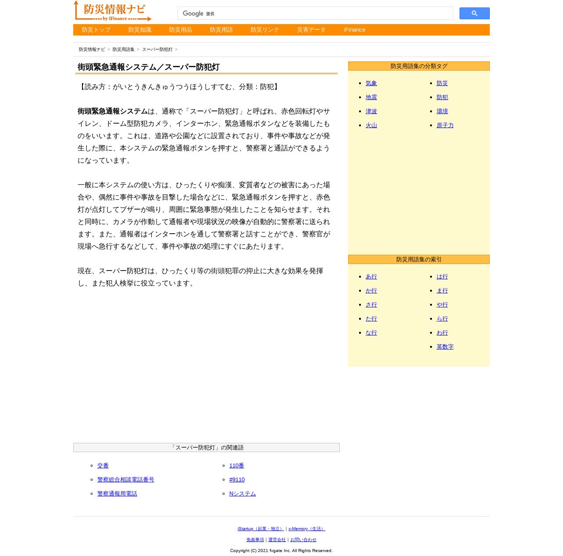
Task: Select the 英数字 index link
Action: pos(445,347)
